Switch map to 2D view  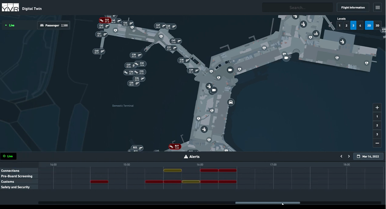[369, 26]
